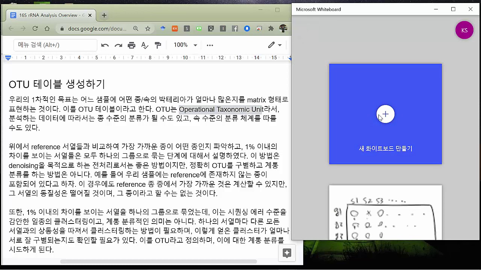Open the existing whiteboard sketch thumbnail
The width and height of the screenshot is (481, 270).
pos(386,213)
